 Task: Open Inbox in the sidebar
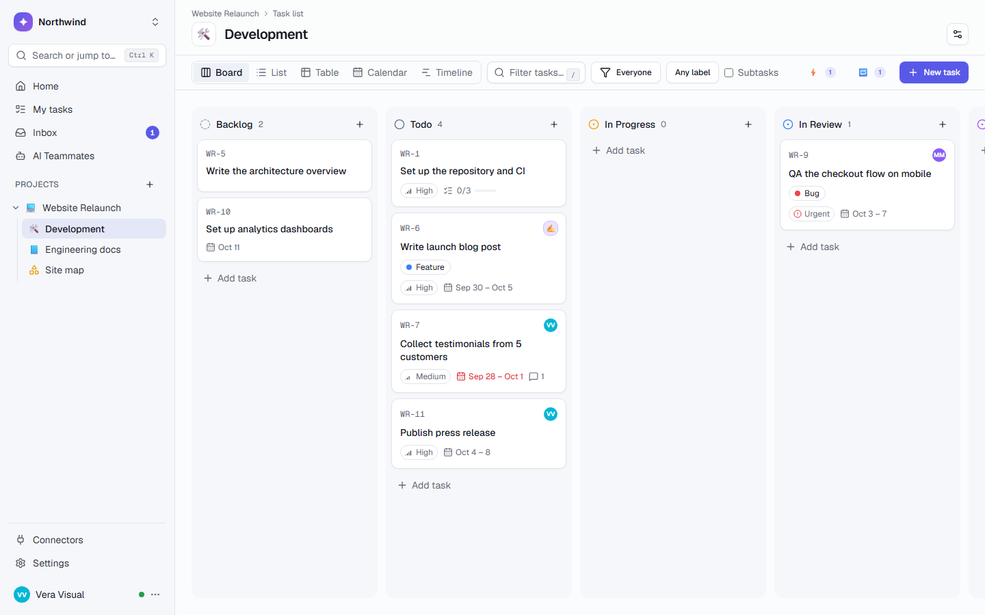(87, 133)
